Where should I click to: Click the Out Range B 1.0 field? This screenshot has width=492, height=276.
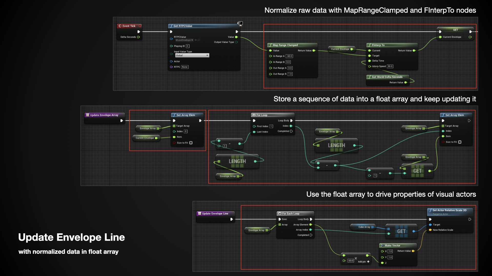pyautogui.click(x=290, y=74)
